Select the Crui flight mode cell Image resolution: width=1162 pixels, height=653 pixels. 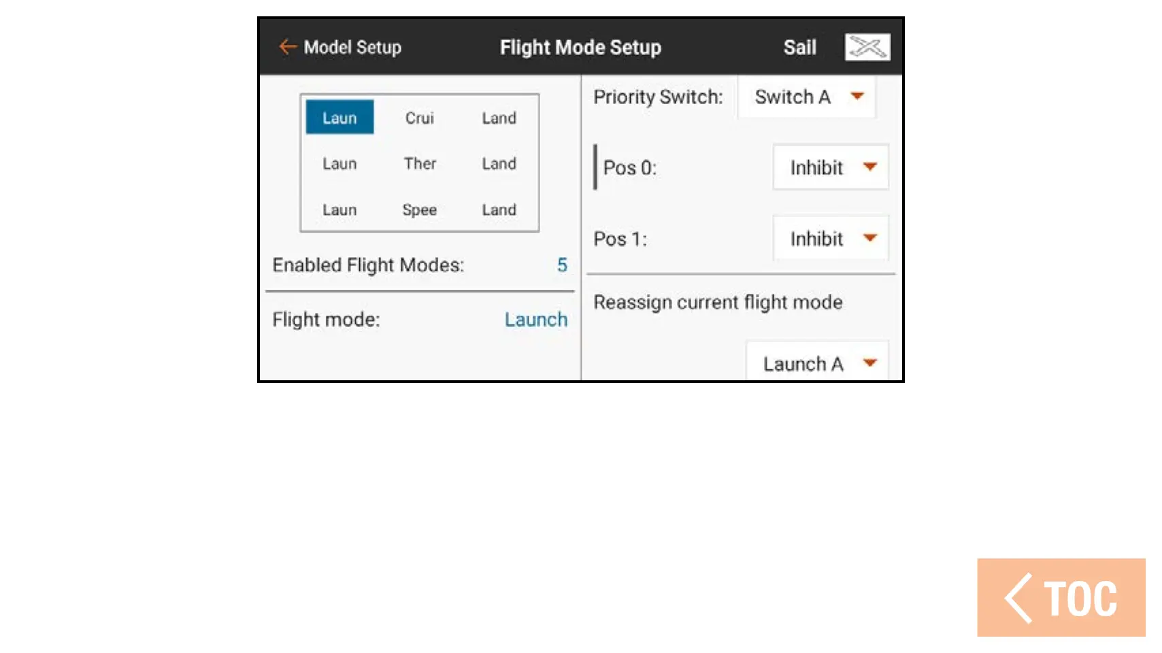[x=419, y=118]
